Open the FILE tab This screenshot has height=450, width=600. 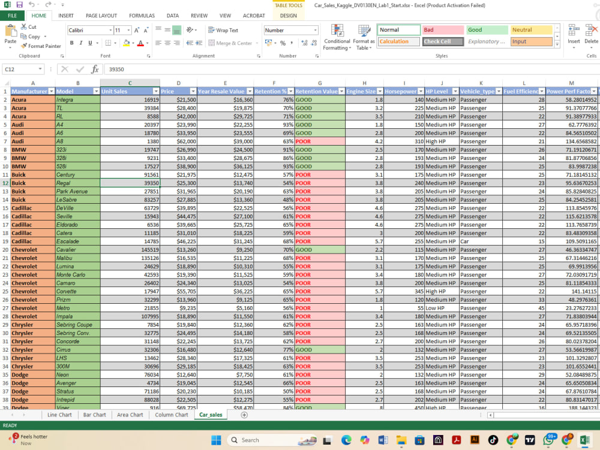coord(12,16)
